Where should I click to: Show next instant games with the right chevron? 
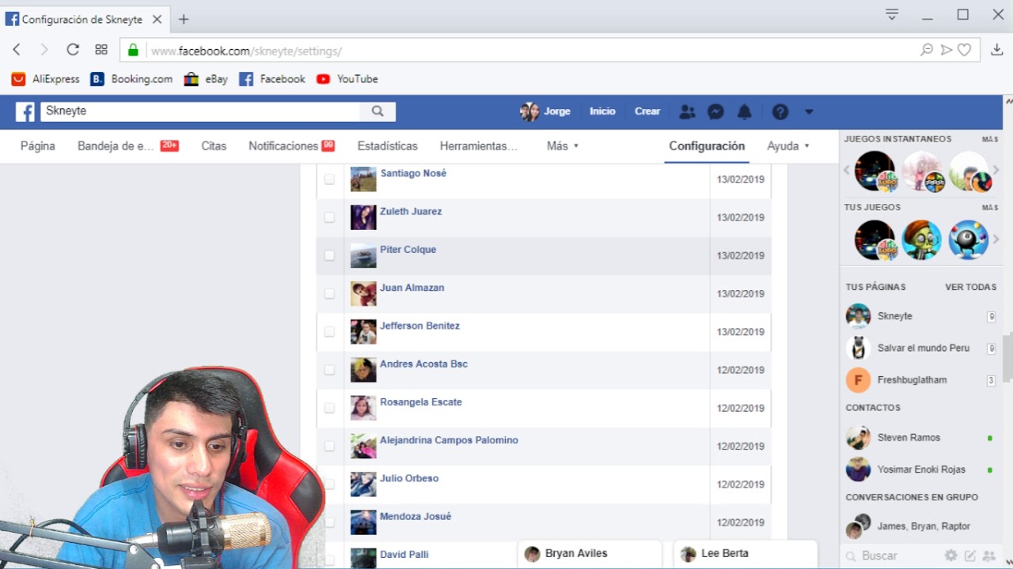(x=996, y=171)
